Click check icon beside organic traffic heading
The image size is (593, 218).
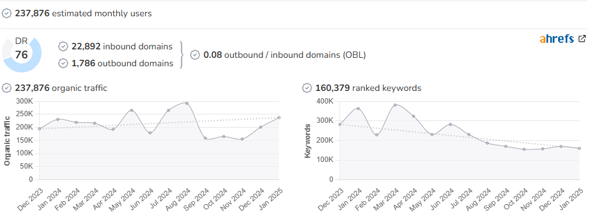pos(7,88)
